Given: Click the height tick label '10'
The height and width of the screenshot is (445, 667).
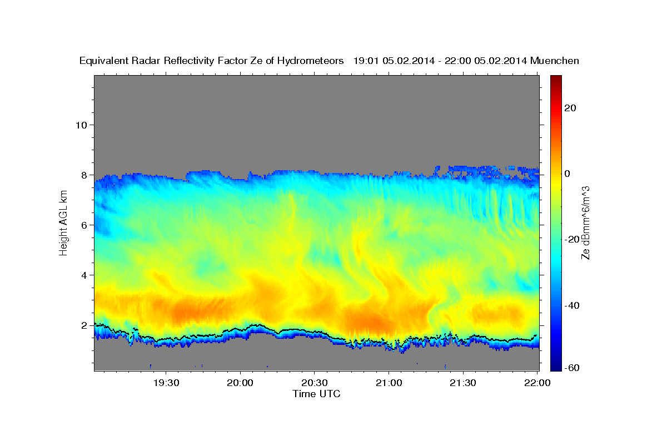Looking at the screenshot, I should (81, 125).
